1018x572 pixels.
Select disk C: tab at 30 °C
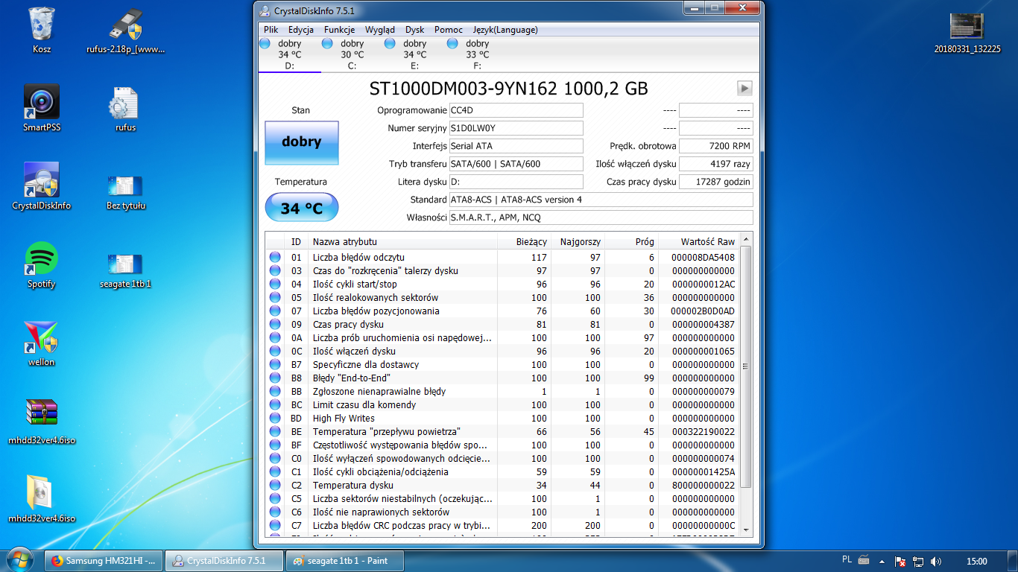[x=352, y=54]
